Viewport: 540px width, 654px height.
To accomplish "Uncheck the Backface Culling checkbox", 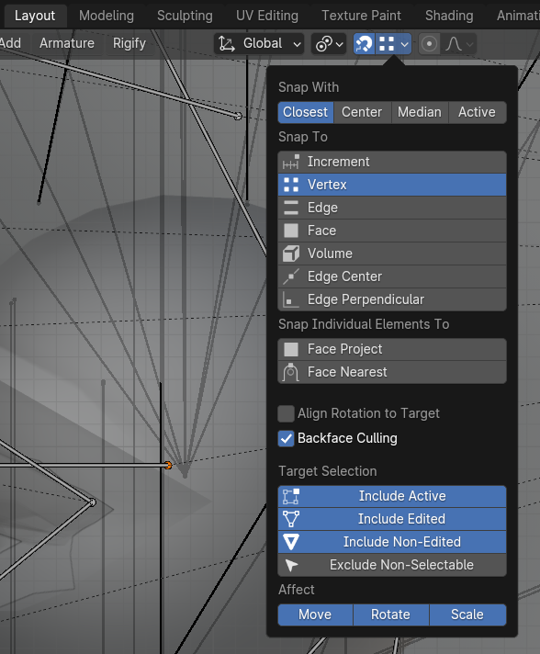I will click(286, 438).
